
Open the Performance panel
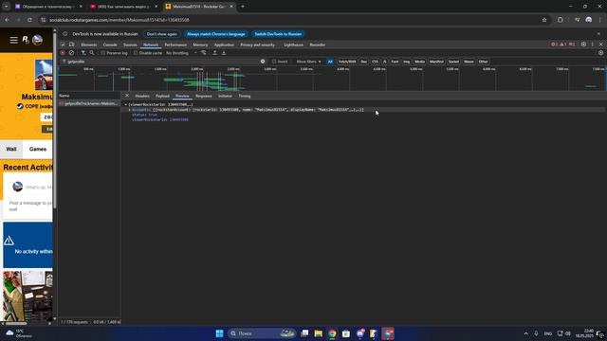click(175, 45)
